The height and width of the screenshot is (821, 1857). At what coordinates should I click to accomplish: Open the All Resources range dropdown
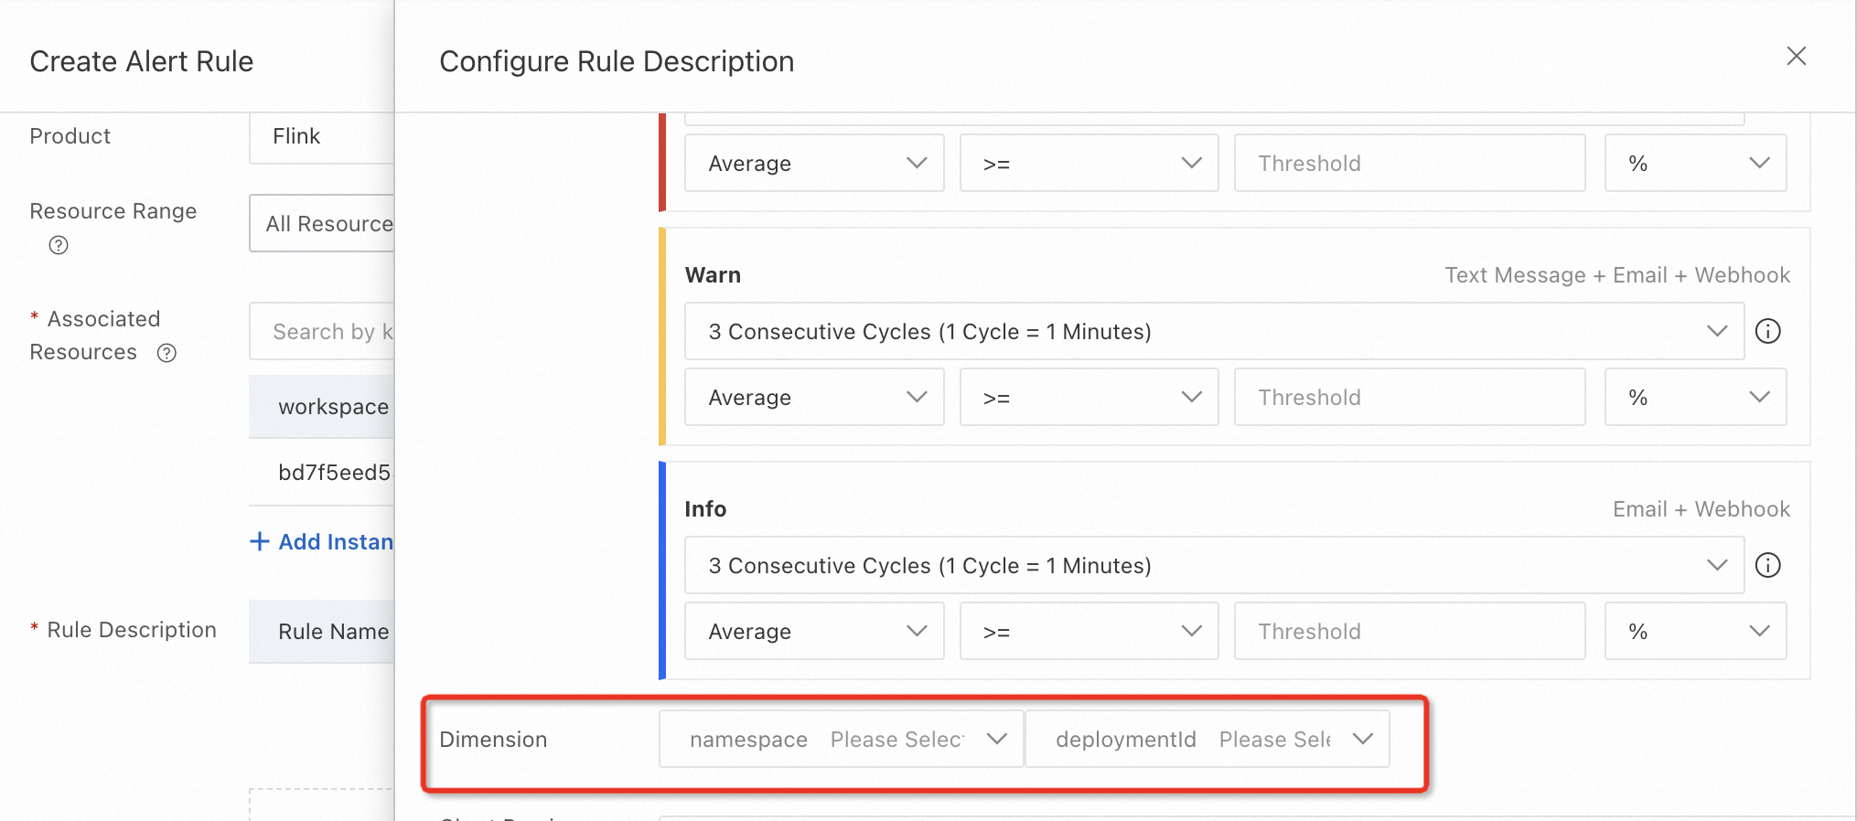tap(322, 223)
